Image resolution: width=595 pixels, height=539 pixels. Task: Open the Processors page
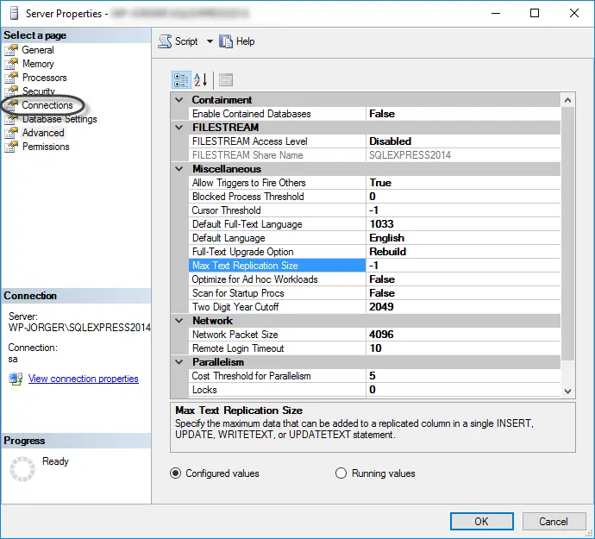[x=44, y=78]
